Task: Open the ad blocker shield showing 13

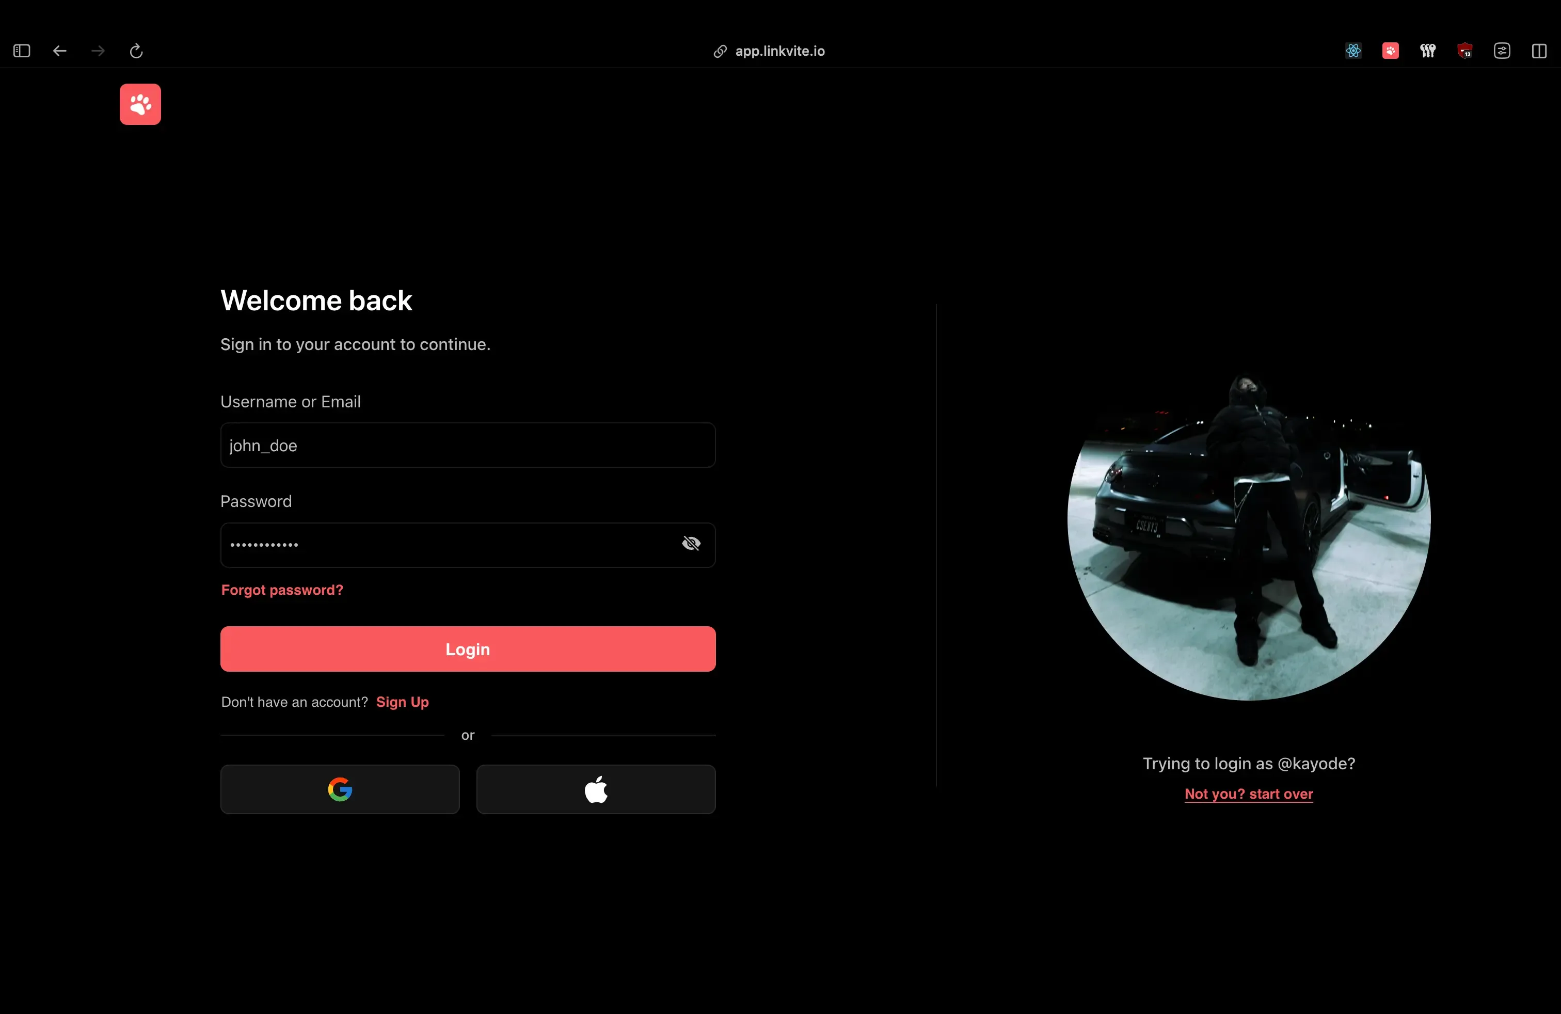Action: [x=1464, y=51]
